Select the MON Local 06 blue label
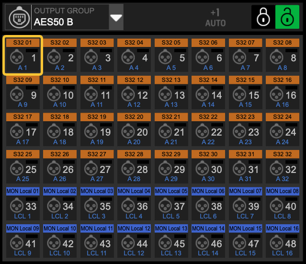Viewport: 306px width, 264px height. pos(208,191)
